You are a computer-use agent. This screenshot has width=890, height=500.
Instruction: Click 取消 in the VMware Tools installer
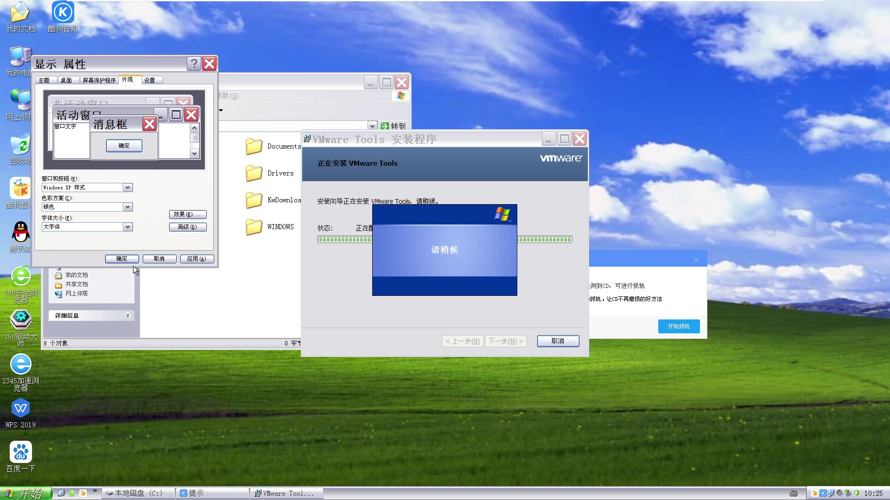tap(558, 341)
